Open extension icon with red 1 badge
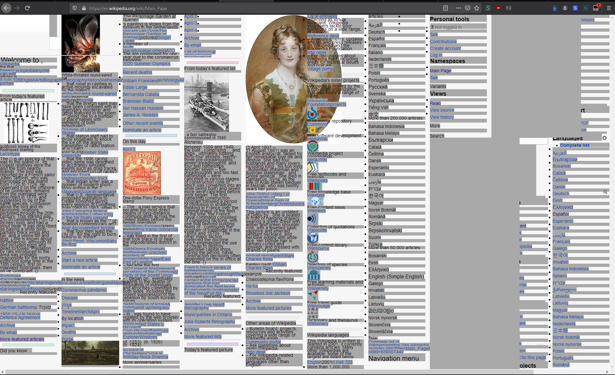This screenshot has width=615, height=375. (x=596, y=8)
